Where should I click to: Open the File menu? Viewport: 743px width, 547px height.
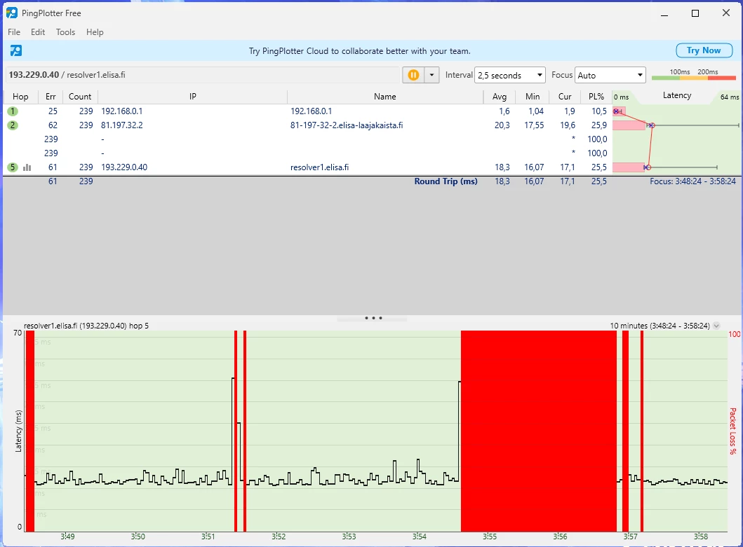click(x=14, y=32)
